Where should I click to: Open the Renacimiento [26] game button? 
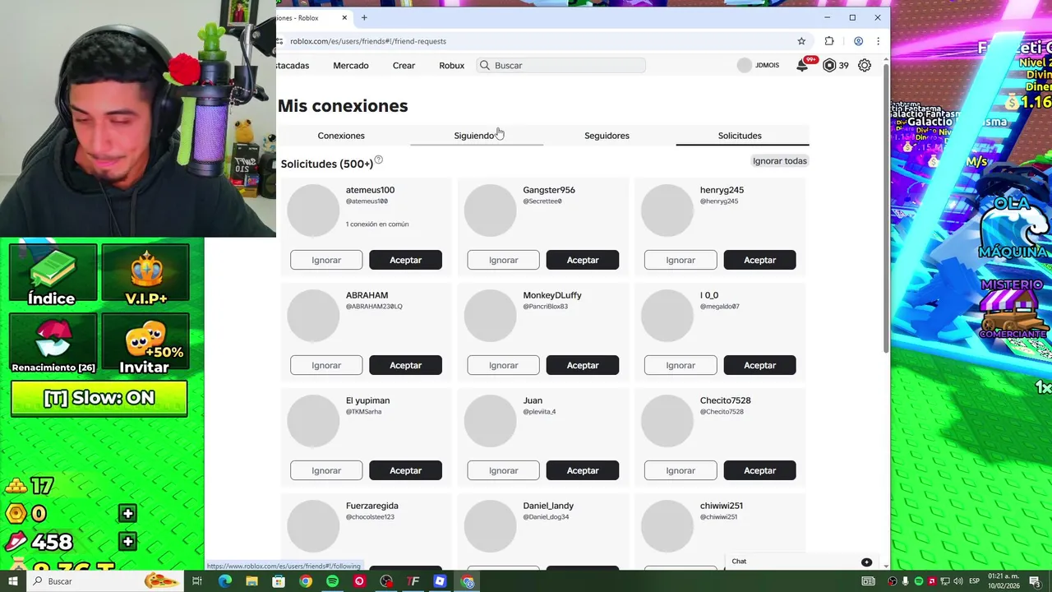[x=53, y=345]
